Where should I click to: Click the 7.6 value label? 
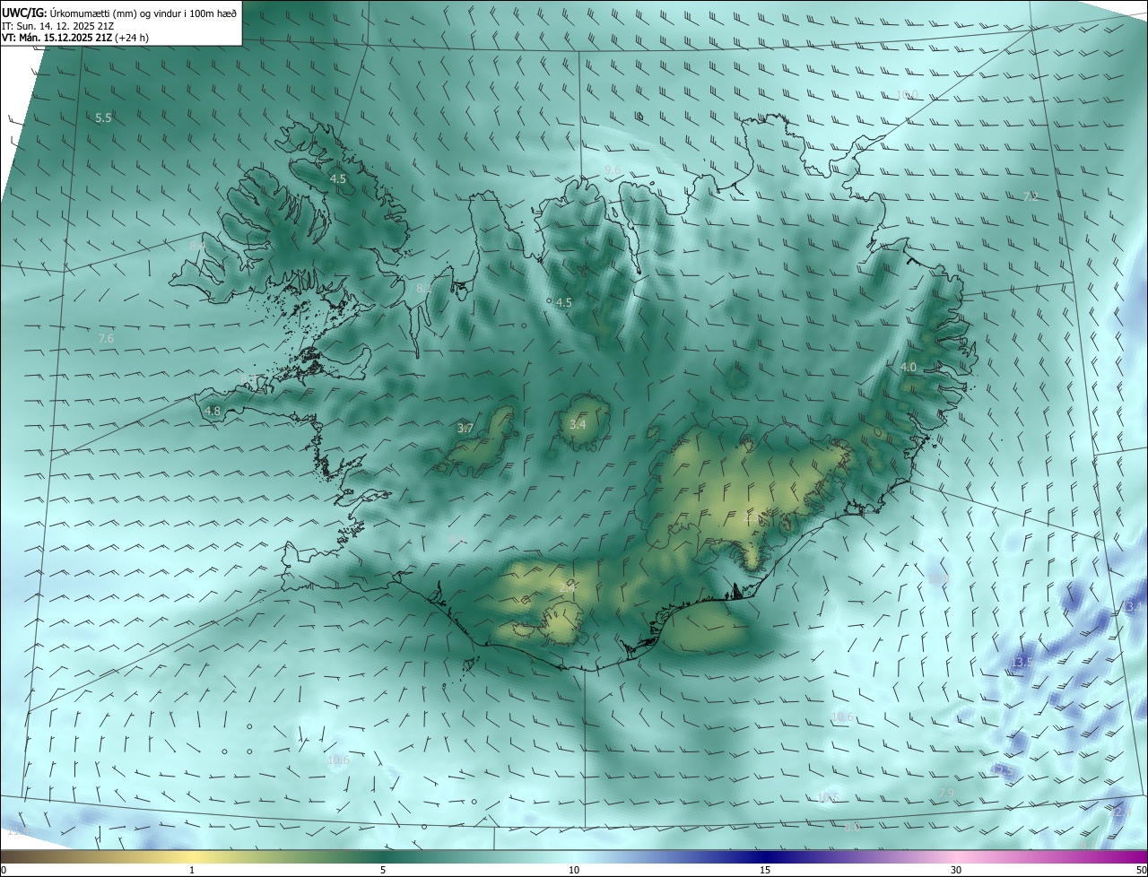[x=106, y=338]
